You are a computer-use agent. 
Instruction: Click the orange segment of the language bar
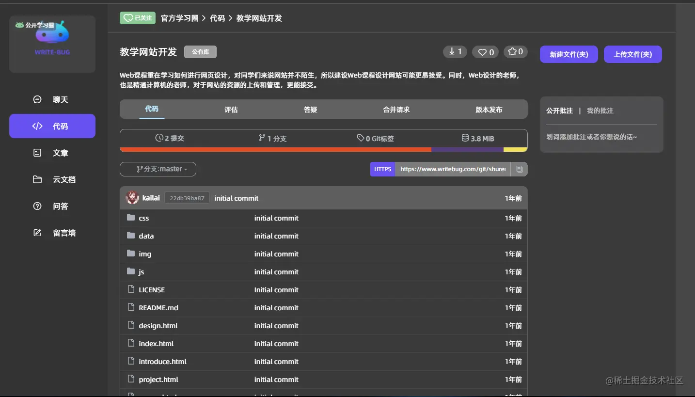[276, 150]
